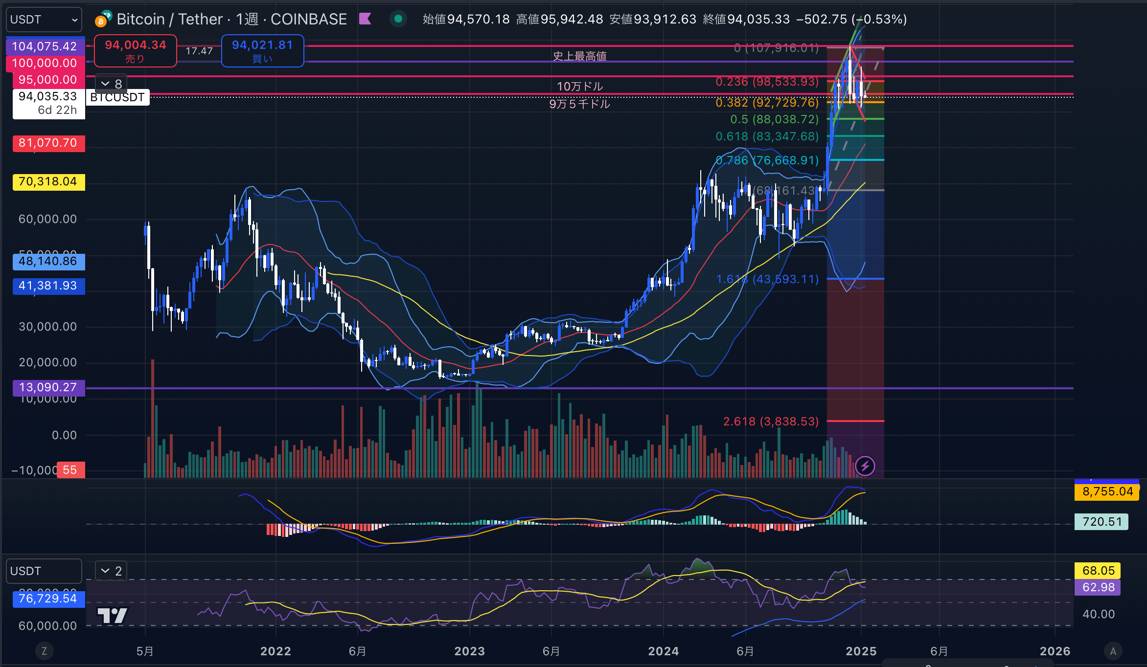
Task: Click the 2023 label on time axis
Action: (469, 651)
